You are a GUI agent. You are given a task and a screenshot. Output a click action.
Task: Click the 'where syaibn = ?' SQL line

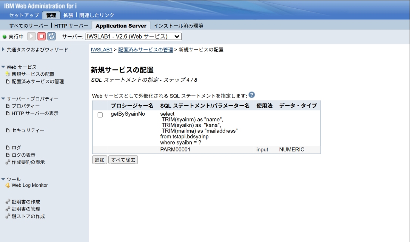tap(181, 143)
